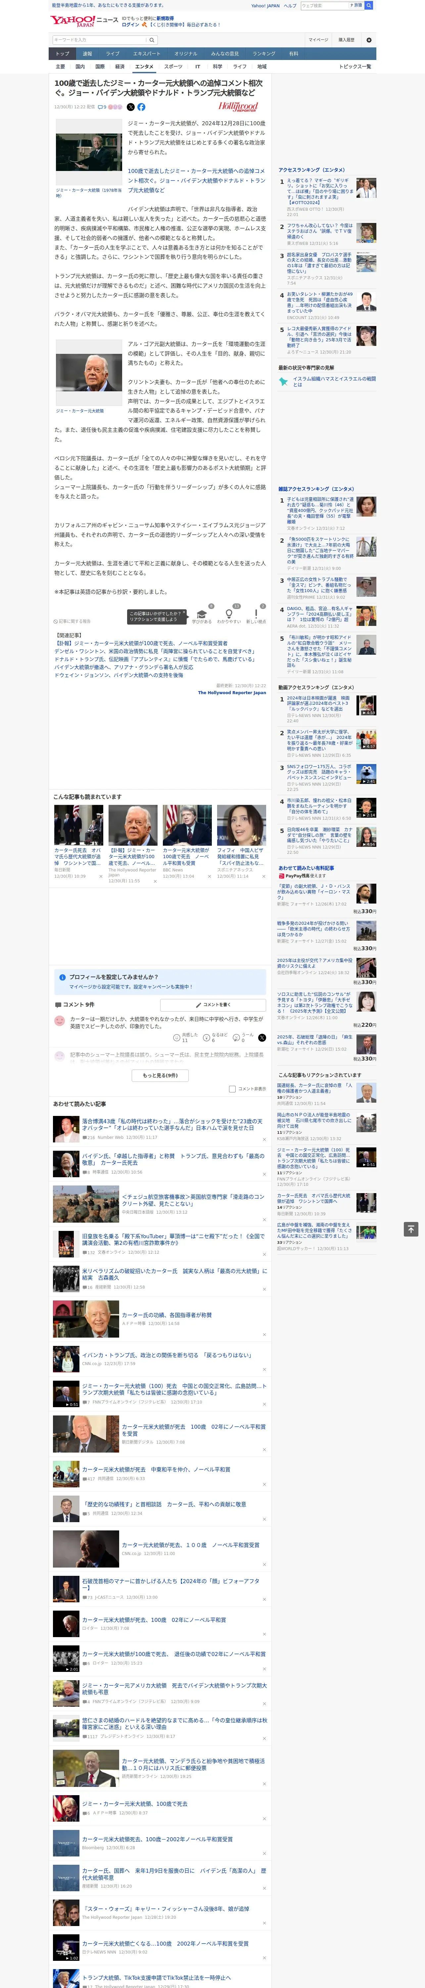Open 購入履歴
Viewport: 425px width, 1988px height.
[x=346, y=40]
